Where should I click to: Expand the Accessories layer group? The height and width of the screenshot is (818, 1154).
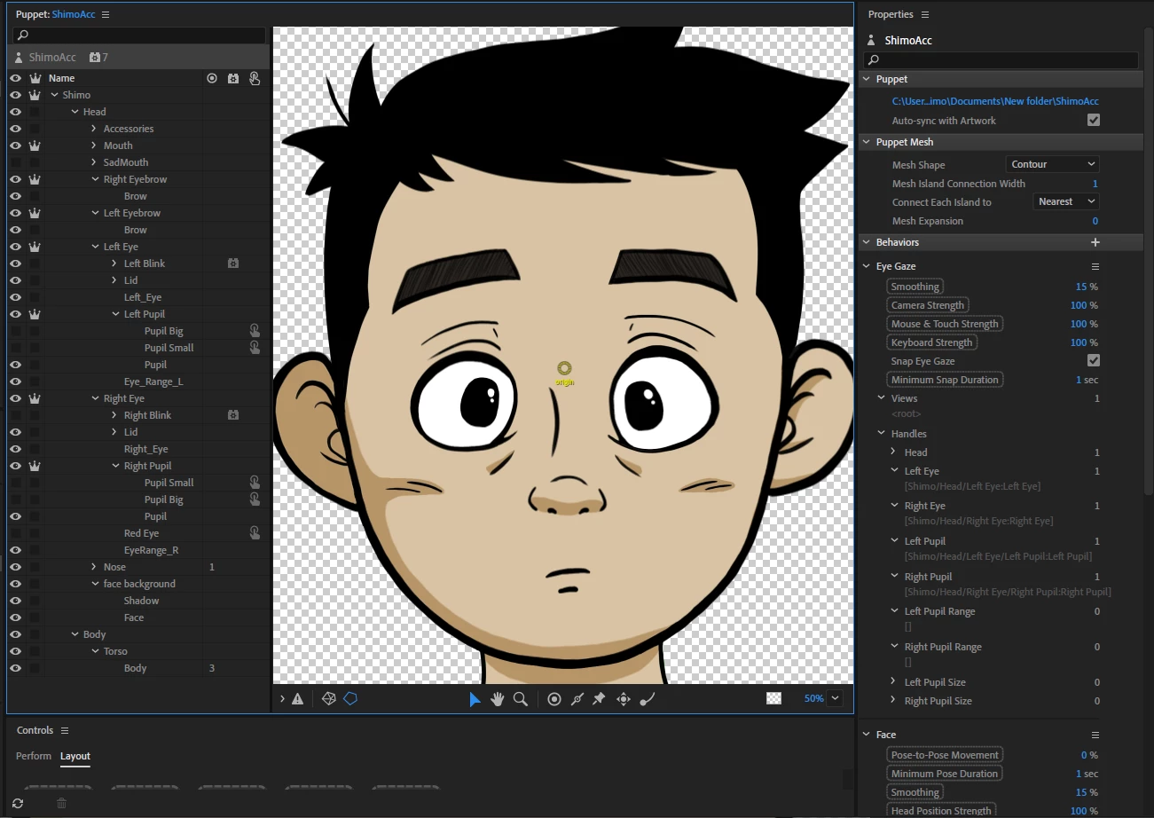[x=94, y=129]
